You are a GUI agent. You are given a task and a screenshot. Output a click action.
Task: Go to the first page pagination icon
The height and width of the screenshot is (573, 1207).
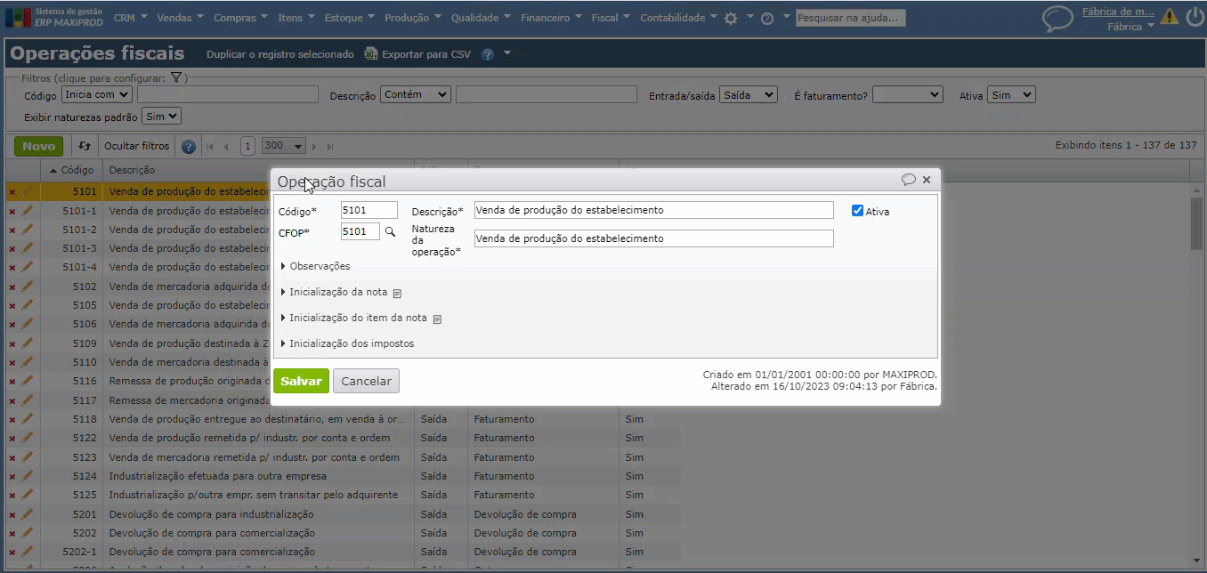pos(211,147)
